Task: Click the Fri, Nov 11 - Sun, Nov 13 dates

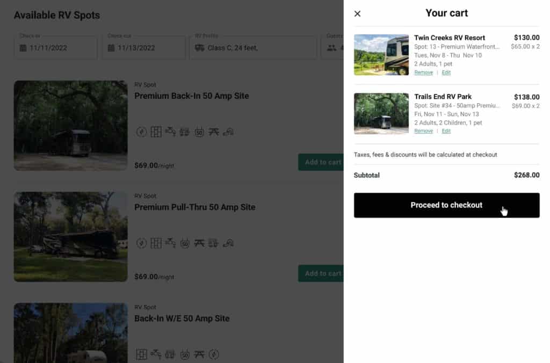Action: point(446,114)
